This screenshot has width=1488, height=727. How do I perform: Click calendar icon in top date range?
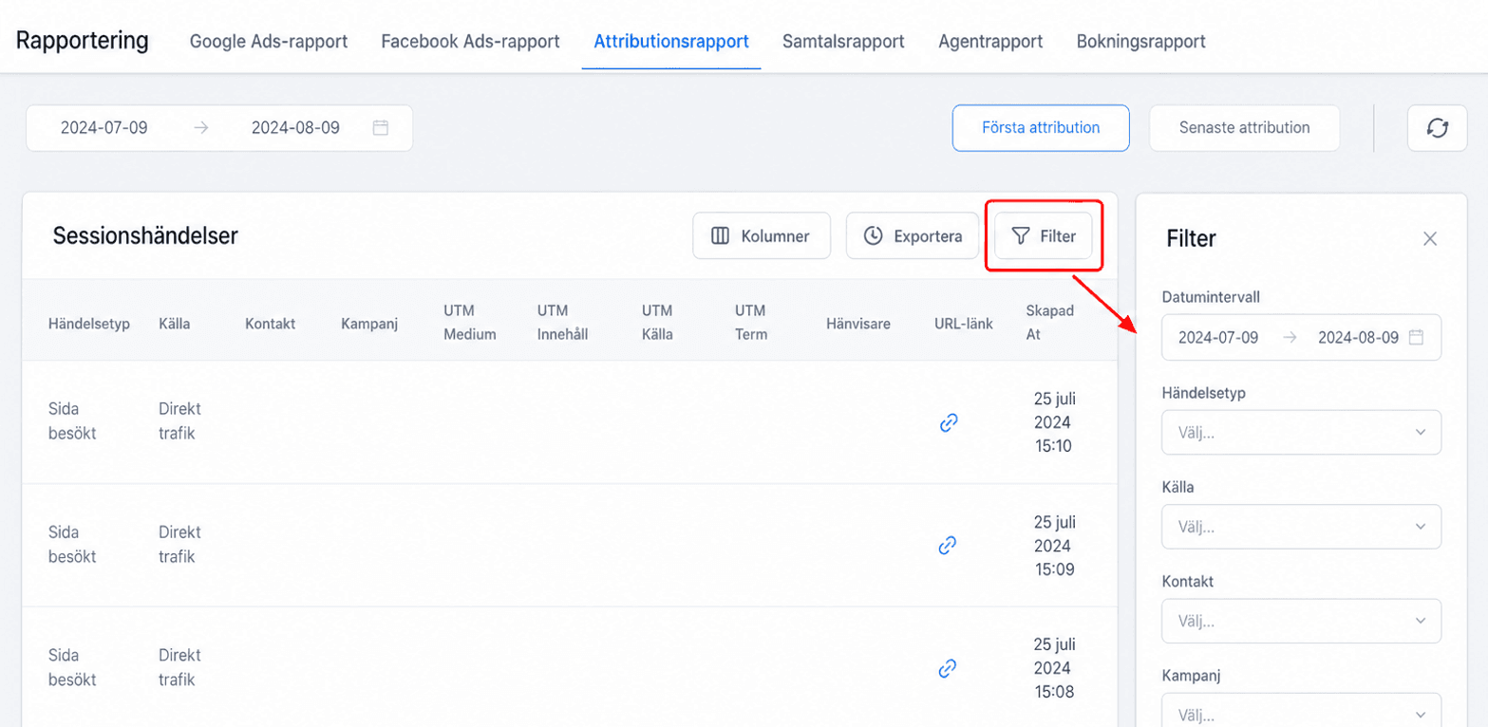click(x=381, y=127)
